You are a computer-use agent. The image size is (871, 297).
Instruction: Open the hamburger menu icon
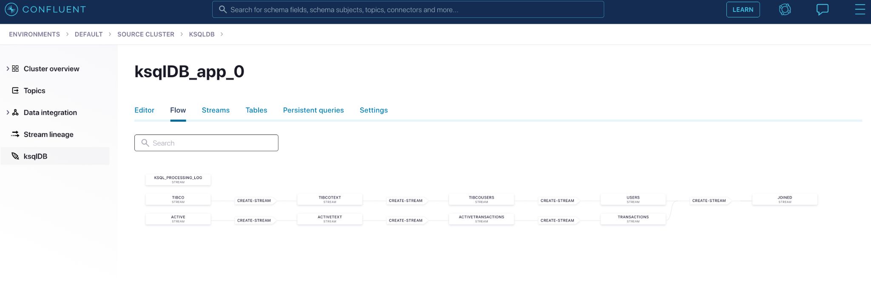tap(860, 10)
